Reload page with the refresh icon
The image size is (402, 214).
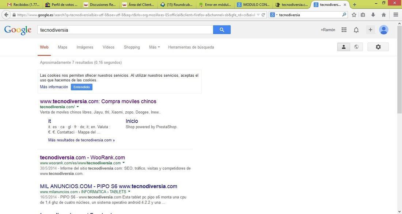click(x=263, y=15)
